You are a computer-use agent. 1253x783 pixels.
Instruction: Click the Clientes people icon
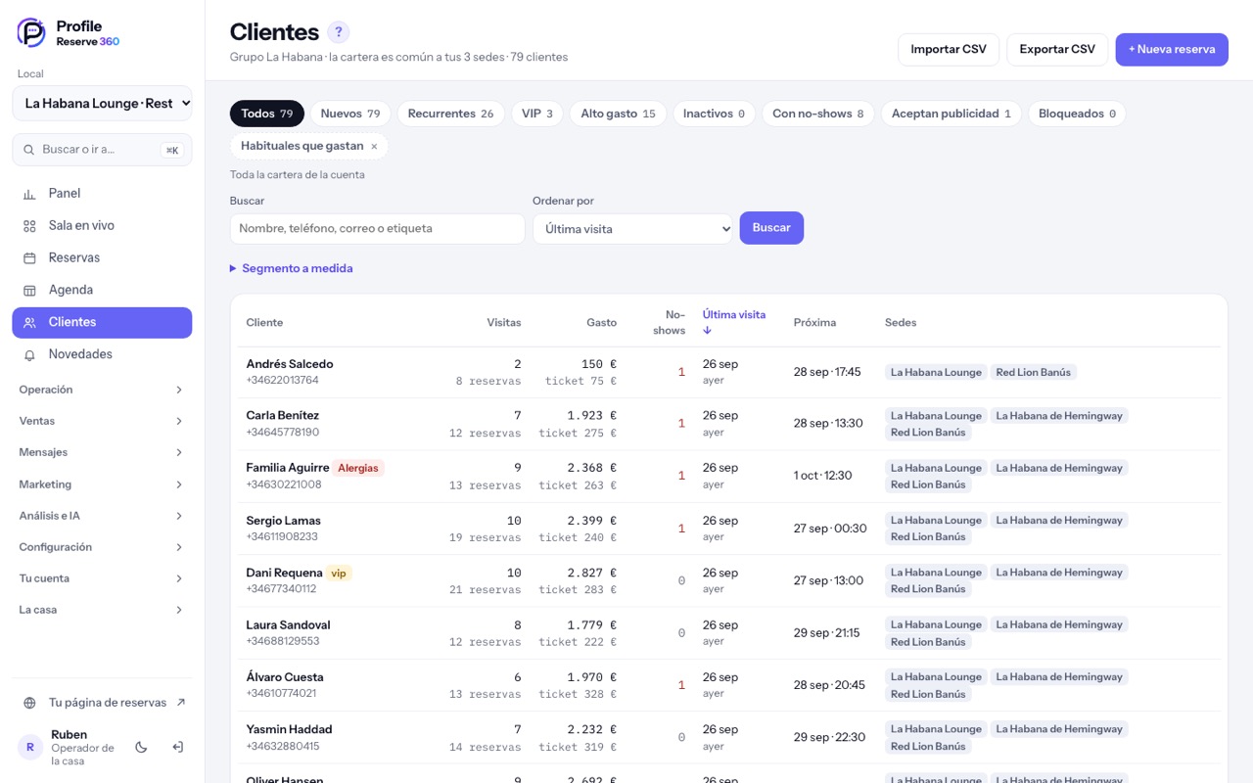pyautogui.click(x=29, y=323)
